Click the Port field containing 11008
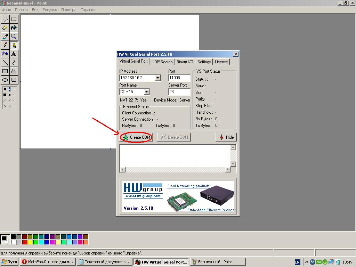356x267 pixels. pyautogui.click(x=179, y=78)
